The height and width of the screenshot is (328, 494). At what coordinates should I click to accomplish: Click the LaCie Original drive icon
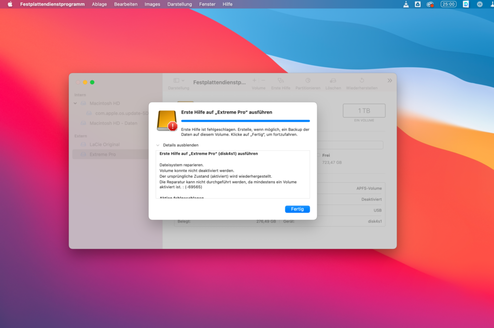[83, 145]
